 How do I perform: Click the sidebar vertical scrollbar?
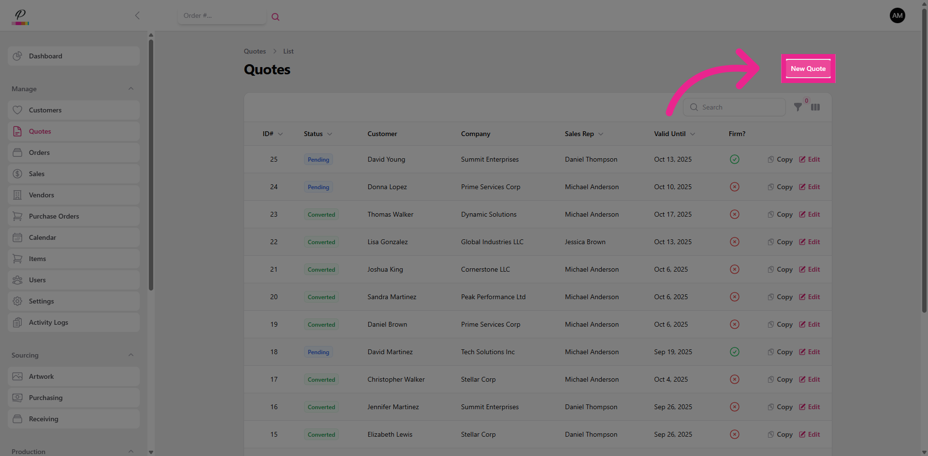click(x=151, y=164)
